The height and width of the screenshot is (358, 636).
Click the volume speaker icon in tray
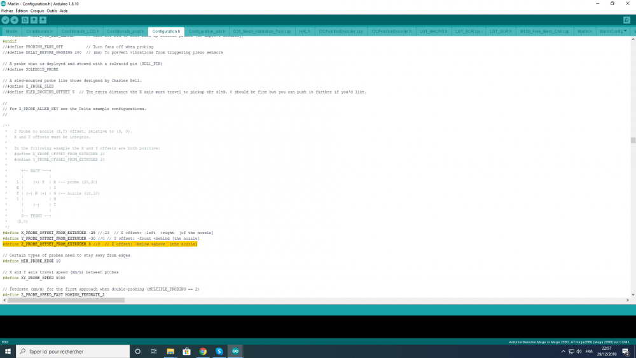coord(579,352)
